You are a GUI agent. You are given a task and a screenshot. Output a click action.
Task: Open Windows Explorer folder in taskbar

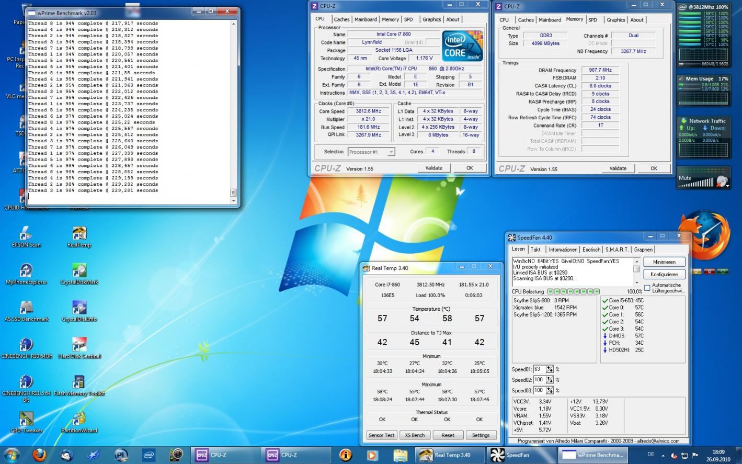tap(400, 455)
